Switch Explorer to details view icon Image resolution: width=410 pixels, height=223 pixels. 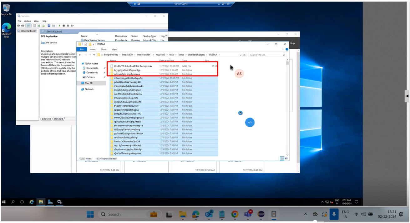[x=282, y=158]
